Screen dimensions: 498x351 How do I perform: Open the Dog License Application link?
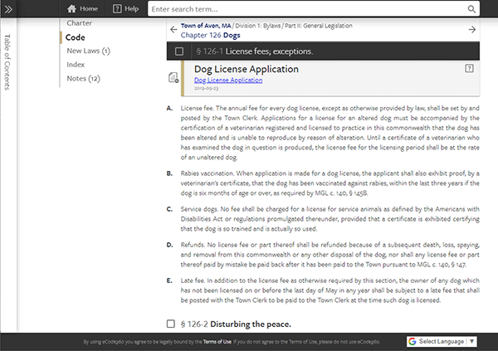pyautogui.click(x=228, y=80)
